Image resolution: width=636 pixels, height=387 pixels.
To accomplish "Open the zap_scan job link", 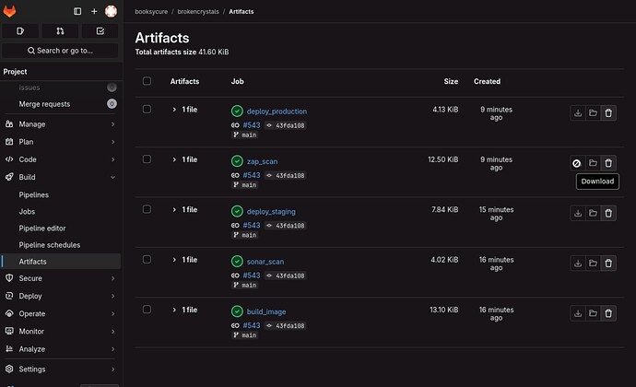I will click(x=262, y=161).
